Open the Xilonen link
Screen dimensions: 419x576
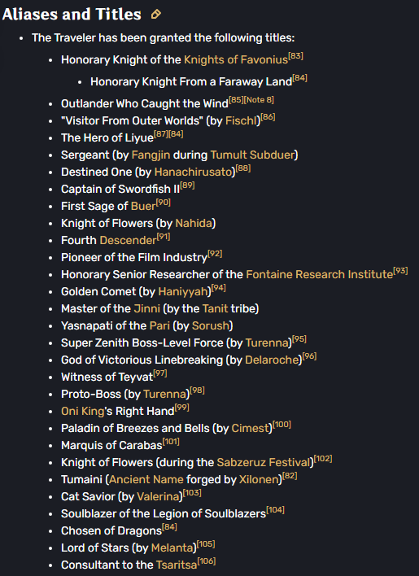[259, 479]
